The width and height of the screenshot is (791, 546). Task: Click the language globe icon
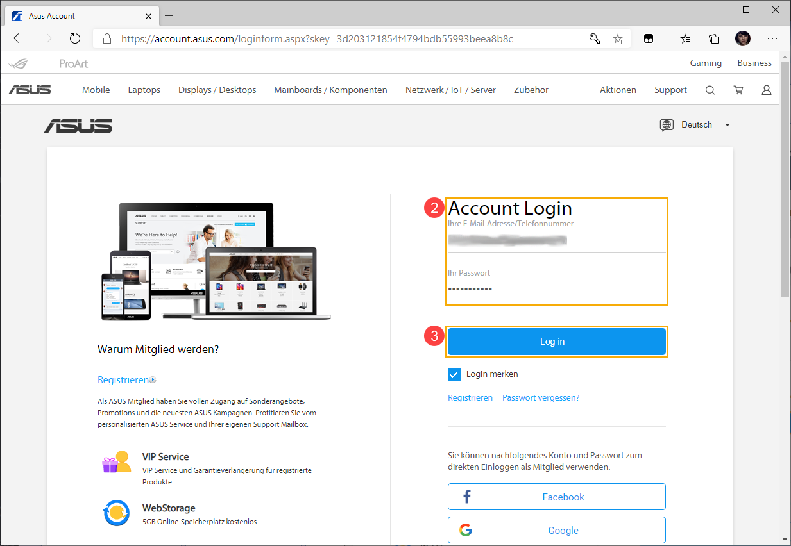click(667, 125)
